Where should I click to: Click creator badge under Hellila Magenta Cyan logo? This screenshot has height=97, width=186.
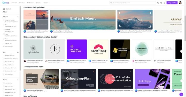coord(68,61)
